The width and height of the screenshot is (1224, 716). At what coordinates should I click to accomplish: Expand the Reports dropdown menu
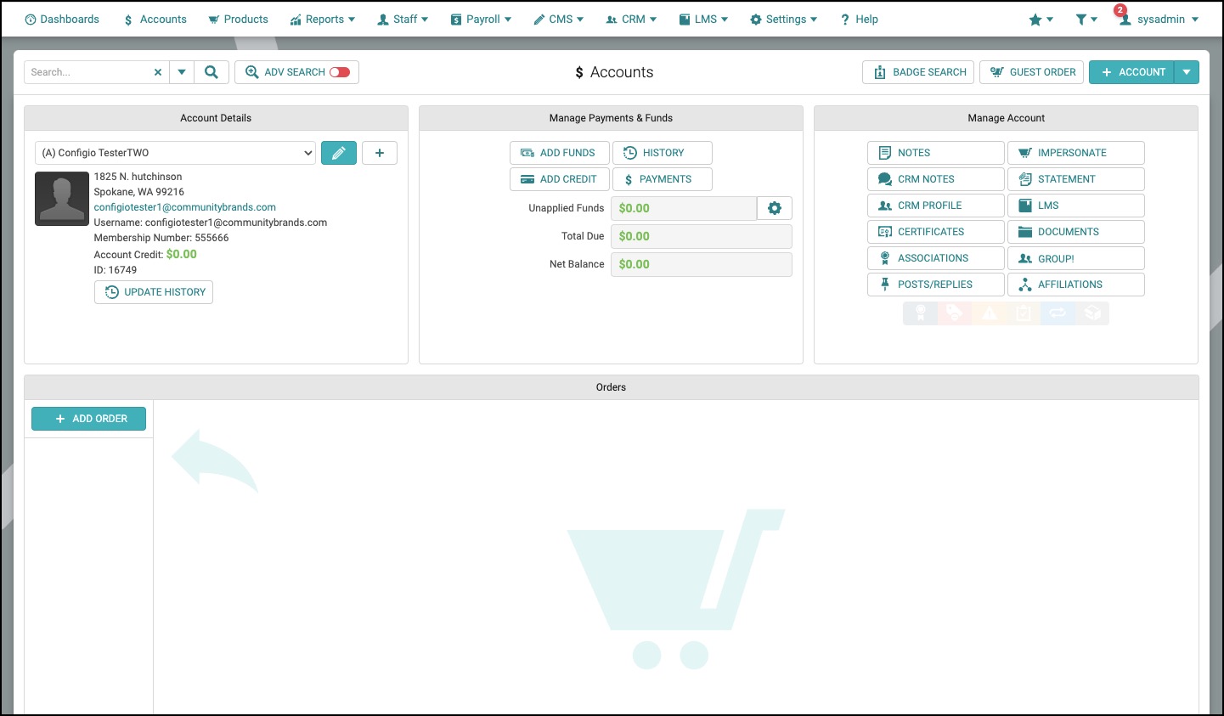pos(323,19)
